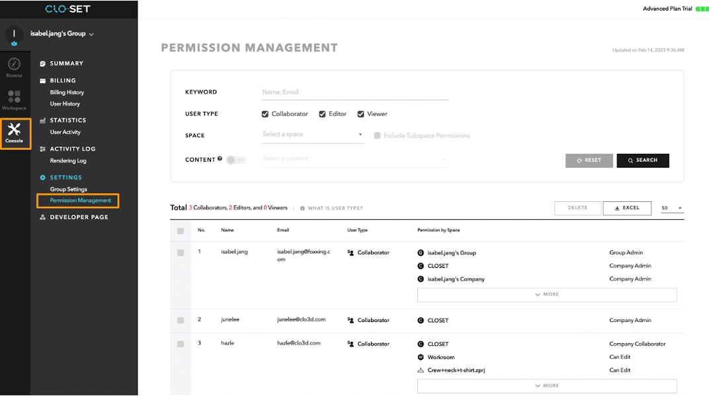Click the Activity Log icon
The image size is (709, 396).
tap(42, 148)
